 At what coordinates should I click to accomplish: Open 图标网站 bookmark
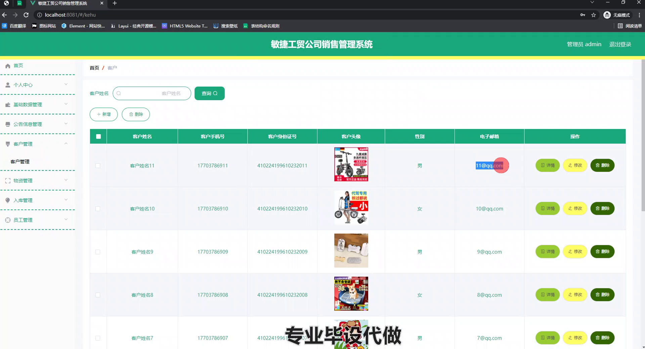[x=44, y=26]
